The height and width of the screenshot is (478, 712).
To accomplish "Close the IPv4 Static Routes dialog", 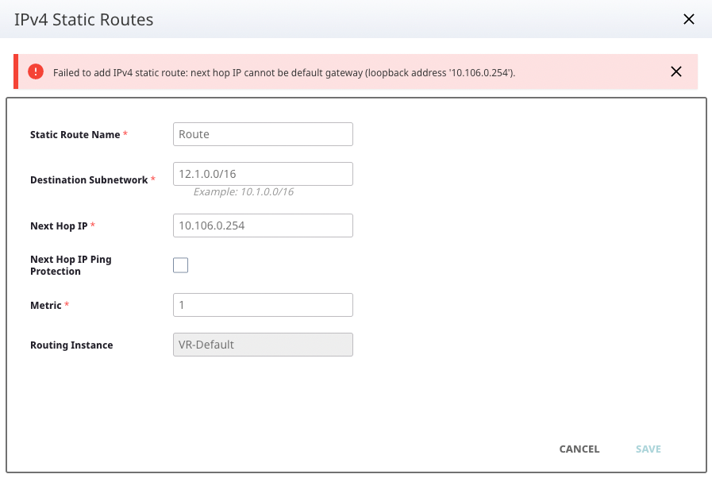I will (688, 20).
